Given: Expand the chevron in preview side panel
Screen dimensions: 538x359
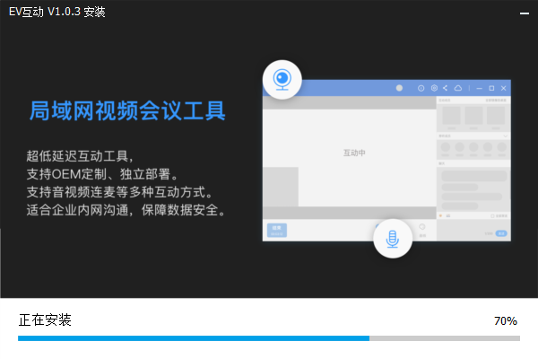Looking at the screenshot, I should pyautogui.click(x=505, y=136).
